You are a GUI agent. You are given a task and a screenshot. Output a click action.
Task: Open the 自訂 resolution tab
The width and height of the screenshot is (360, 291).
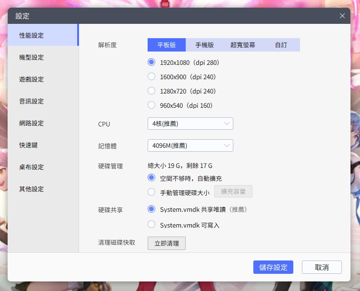[280, 45]
